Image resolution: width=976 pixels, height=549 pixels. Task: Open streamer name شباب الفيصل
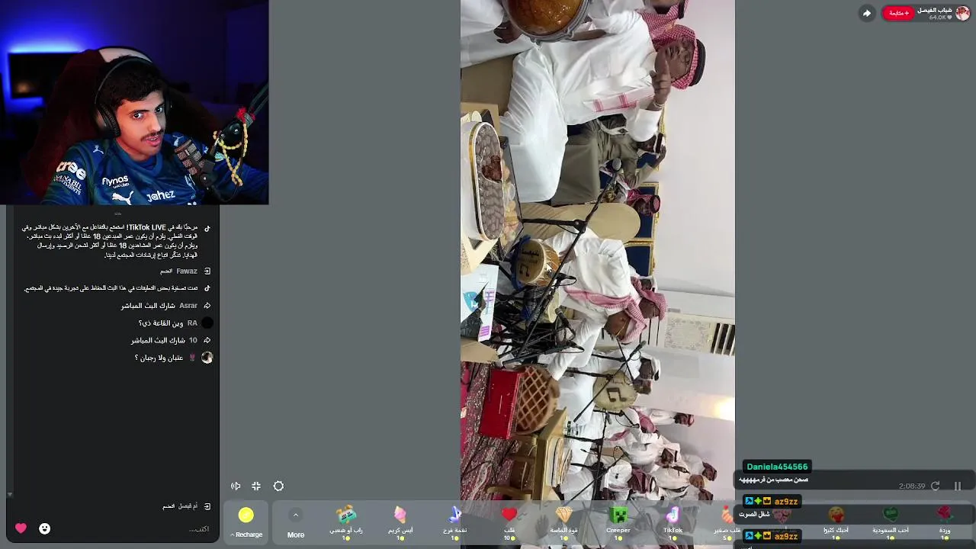click(934, 10)
